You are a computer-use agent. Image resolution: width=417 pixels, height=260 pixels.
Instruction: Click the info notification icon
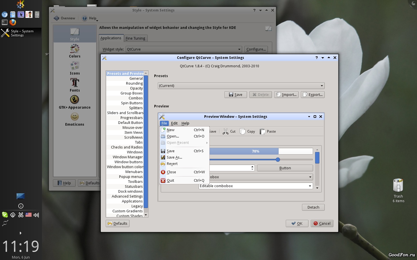21,206
